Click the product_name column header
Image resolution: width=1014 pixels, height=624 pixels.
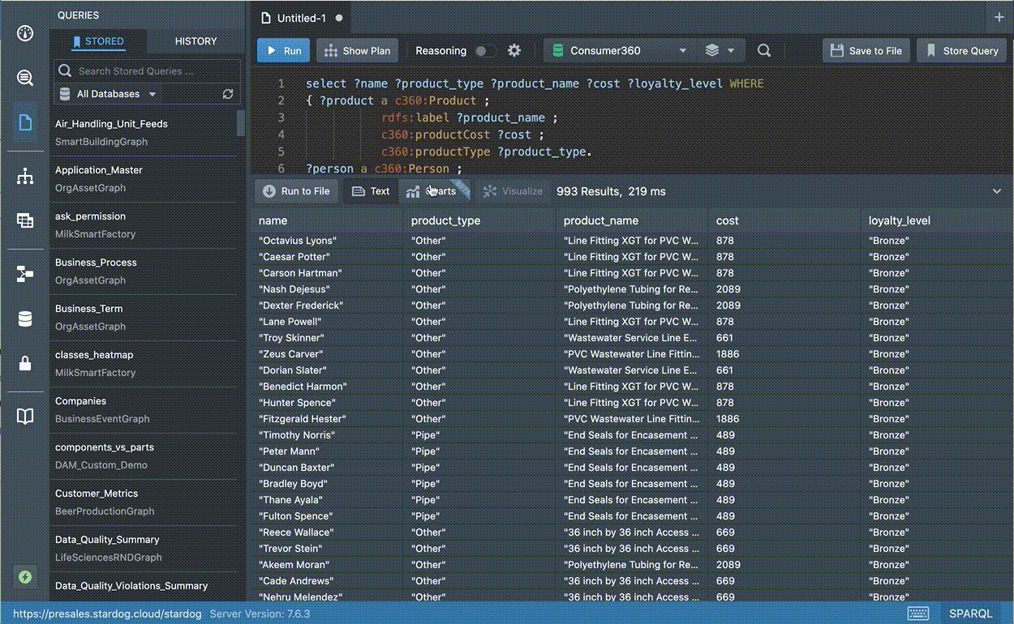pyautogui.click(x=632, y=220)
